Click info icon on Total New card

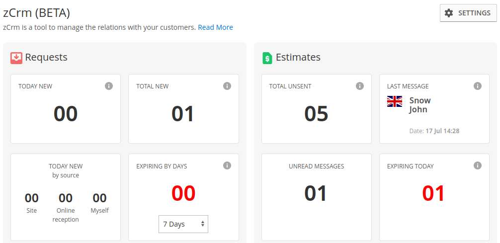(x=227, y=86)
